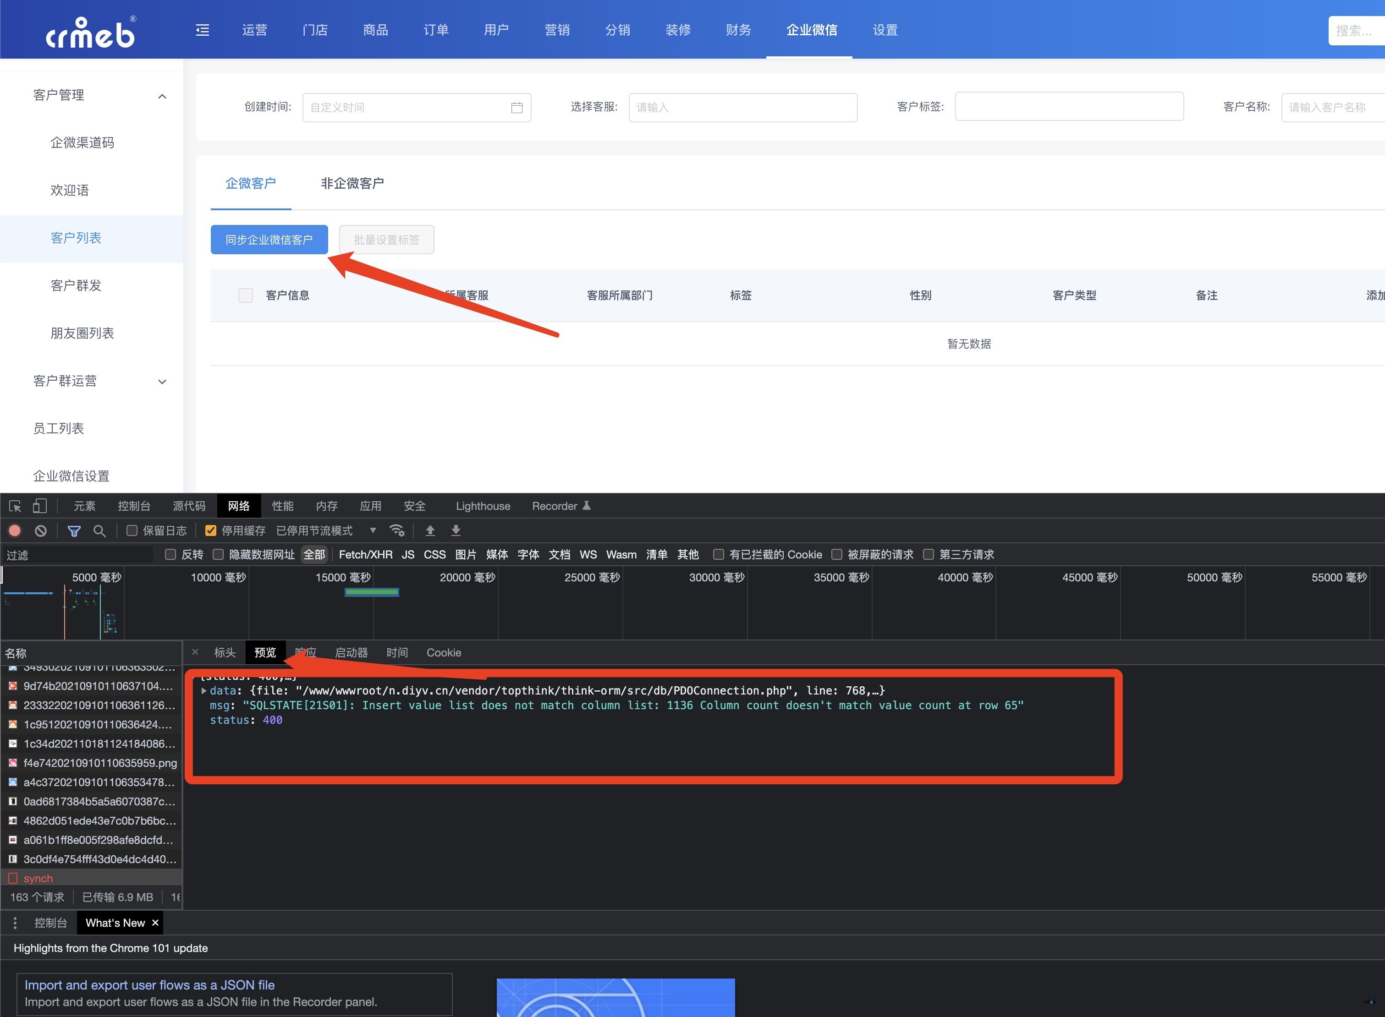Clear network log with the clear icon
Viewport: 1385px width, 1017px height.
(x=41, y=530)
